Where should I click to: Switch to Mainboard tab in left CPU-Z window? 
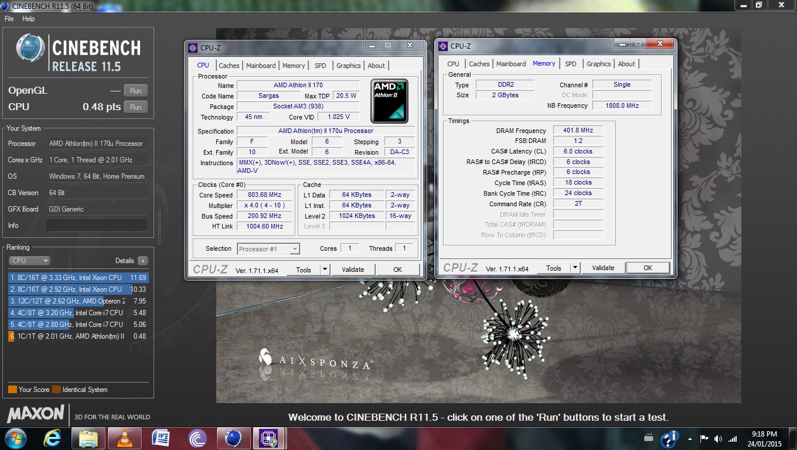click(261, 66)
